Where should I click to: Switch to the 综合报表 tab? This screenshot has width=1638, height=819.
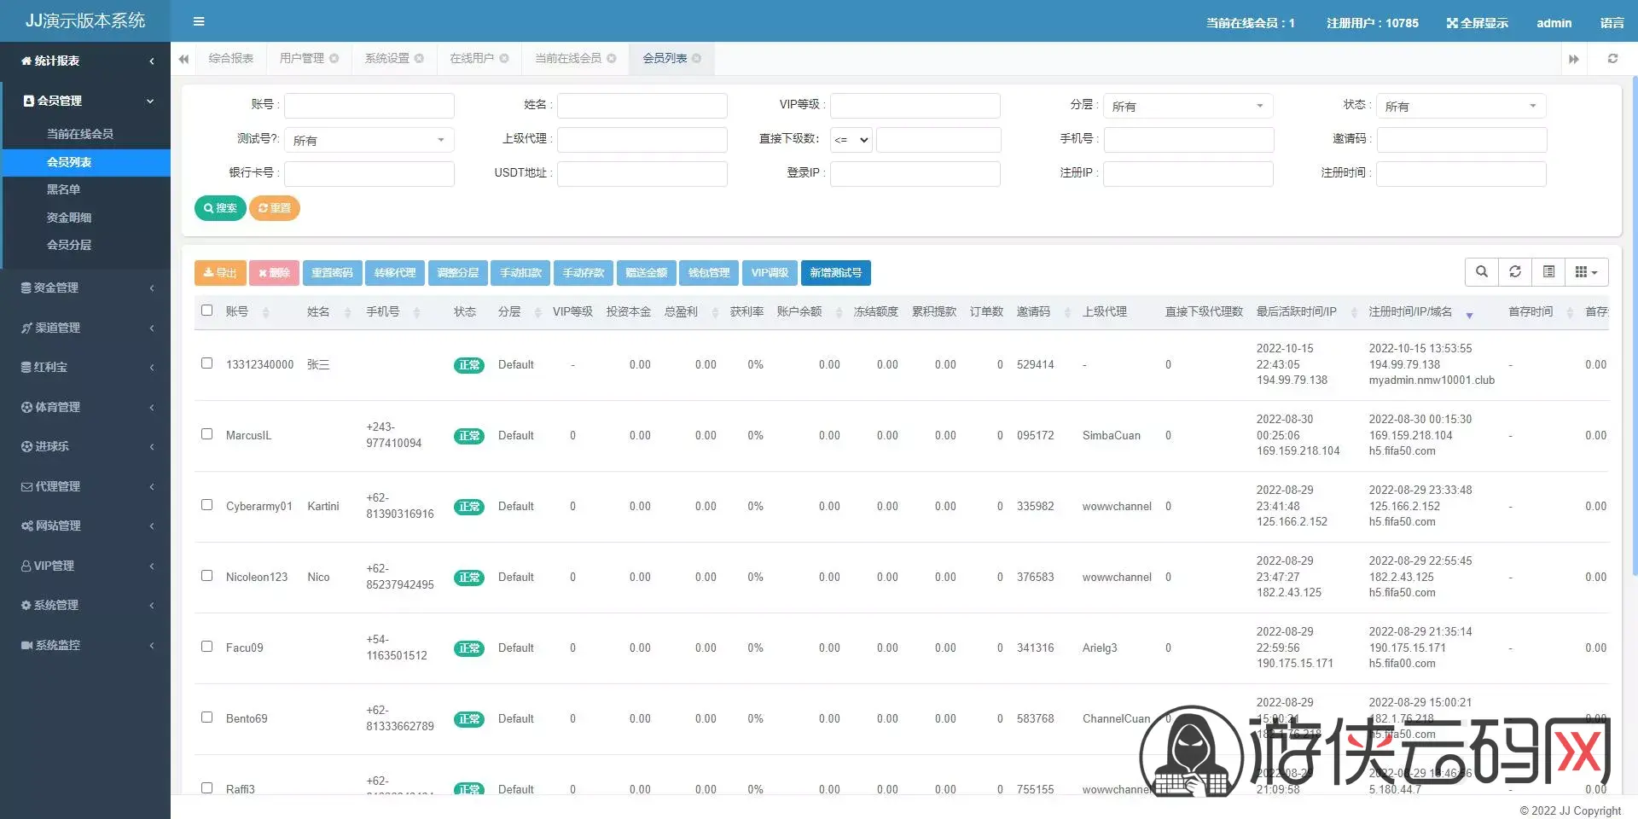tap(231, 58)
